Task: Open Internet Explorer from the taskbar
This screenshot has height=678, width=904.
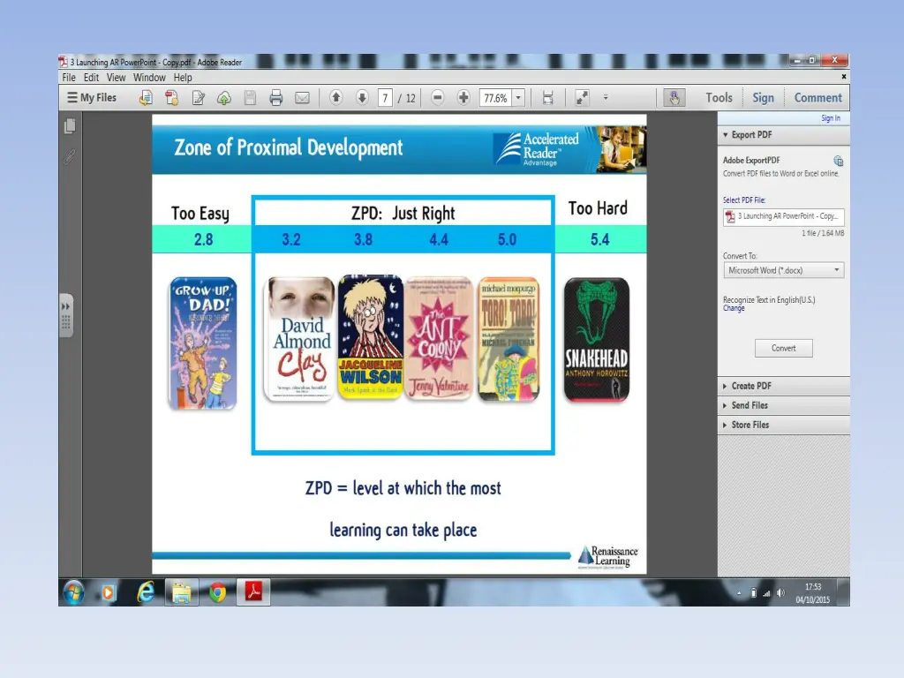Action: pyautogui.click(x=146, y=592)
